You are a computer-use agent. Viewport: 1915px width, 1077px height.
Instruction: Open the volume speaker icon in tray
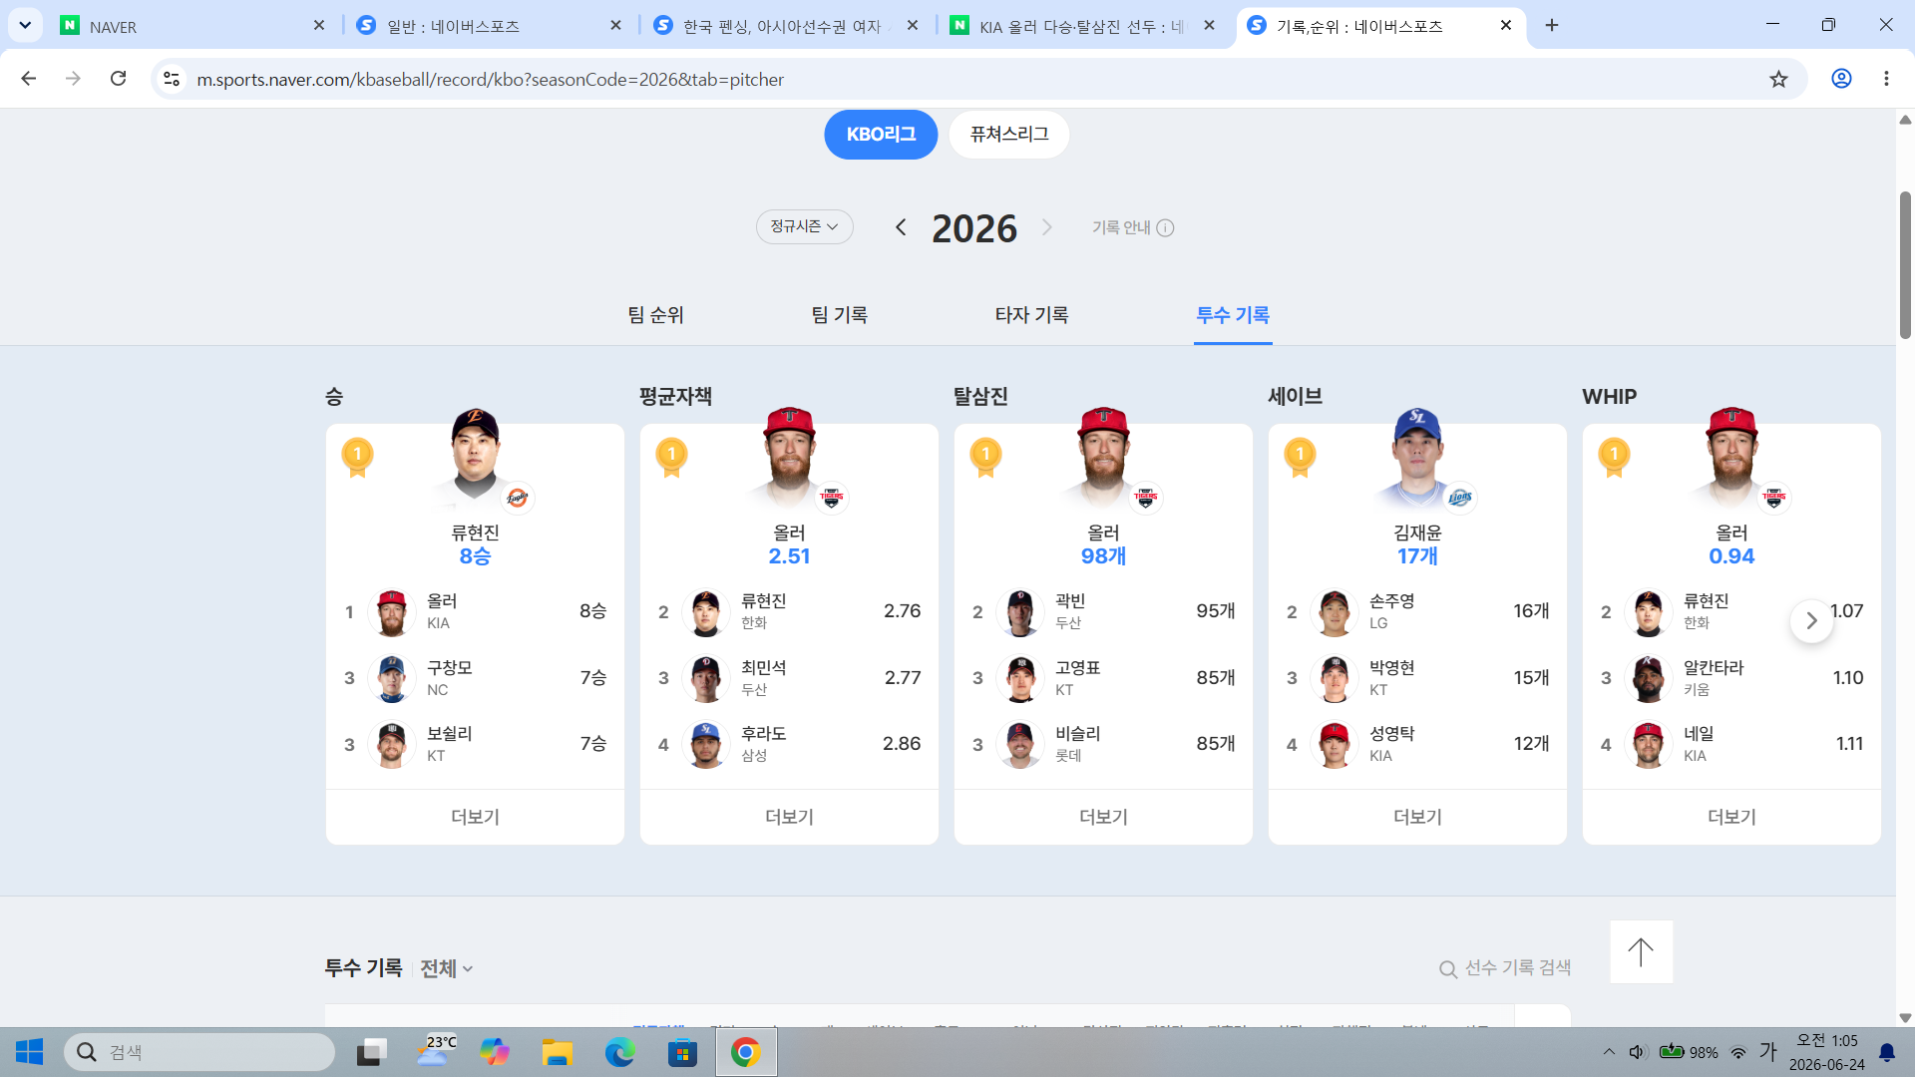(x=1638, y=1052)
